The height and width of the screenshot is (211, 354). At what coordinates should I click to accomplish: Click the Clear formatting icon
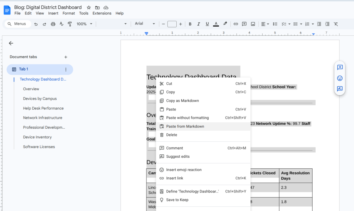click(x=336, y=24)
